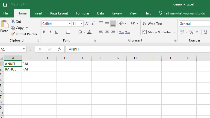Open the Calibri font name dropdown

coord(70,24)
